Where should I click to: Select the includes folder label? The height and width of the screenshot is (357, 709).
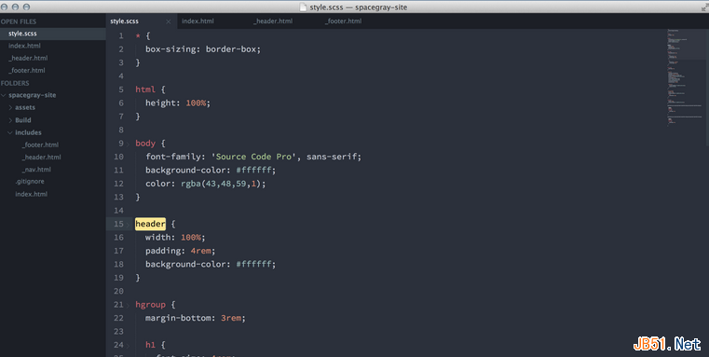pyautogui.click(x=28, y=132)
